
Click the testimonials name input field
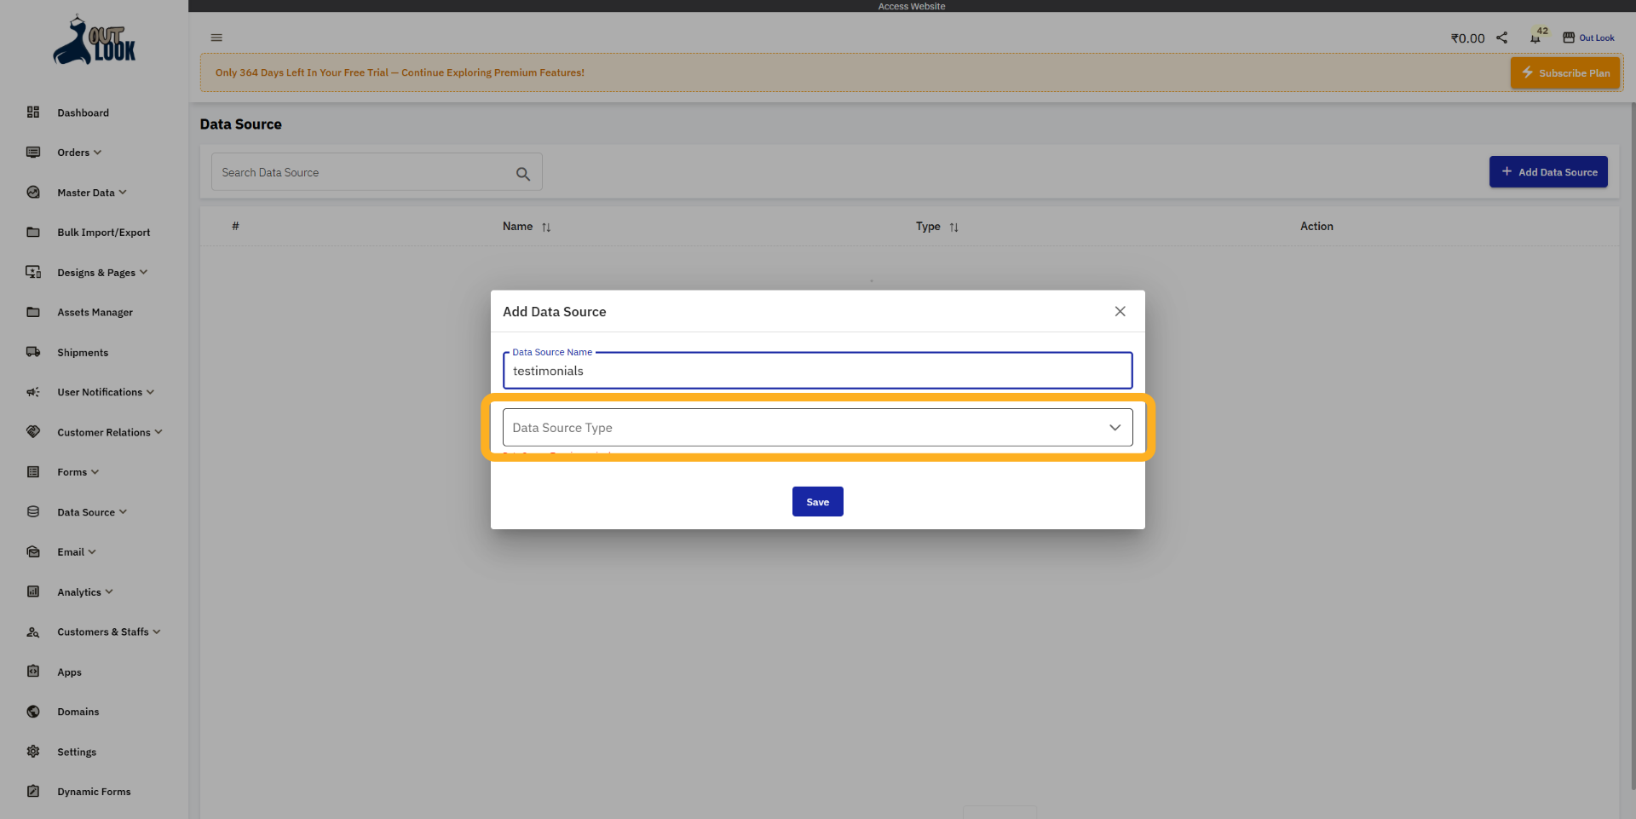817,370
